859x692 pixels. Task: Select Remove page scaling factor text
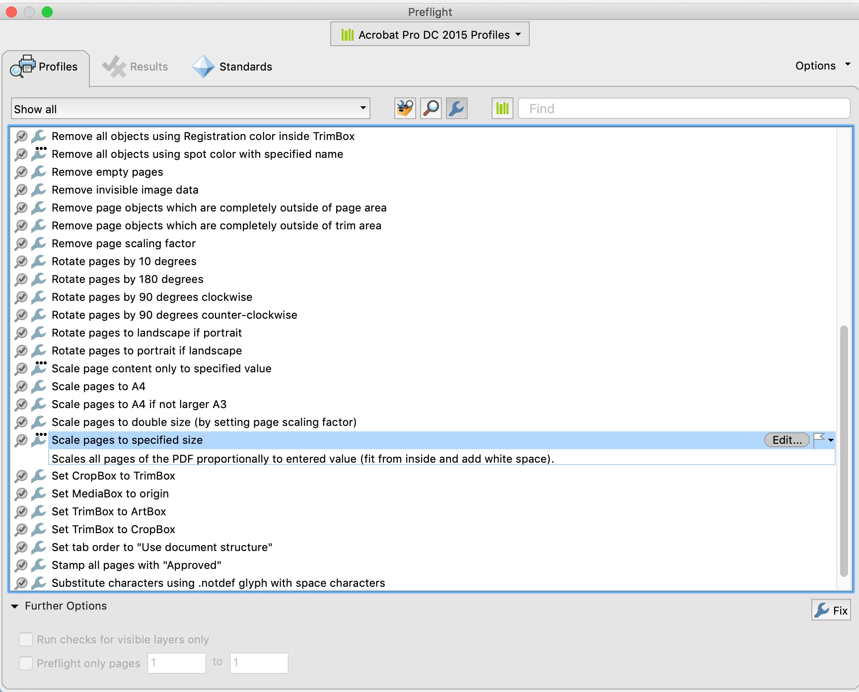pos(124,243)
